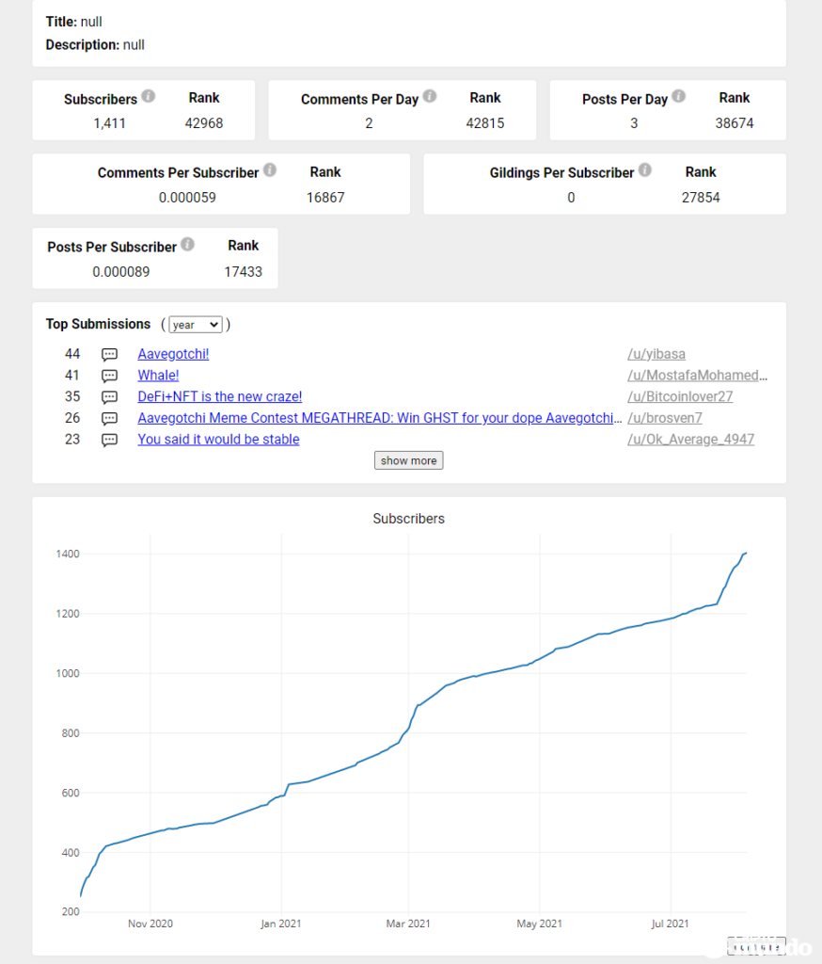Open the Top Submissions year dropdown

pyautogui.click(x=196, y=325)
